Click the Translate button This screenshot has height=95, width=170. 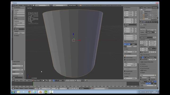coord(19,10)
